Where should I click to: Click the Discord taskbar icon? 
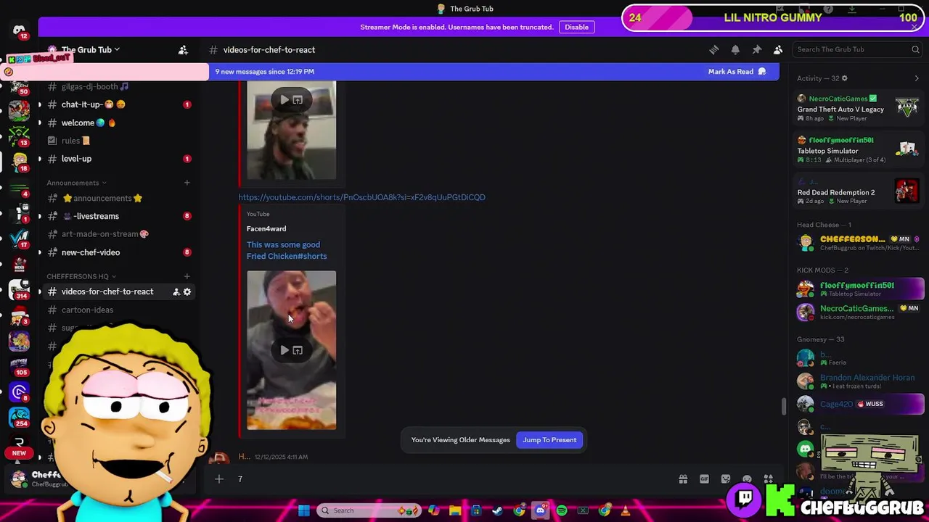(540, 510)
